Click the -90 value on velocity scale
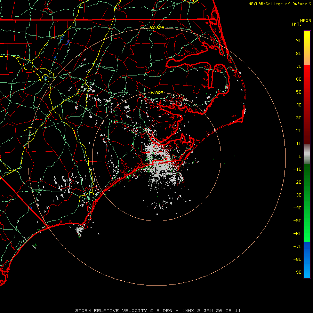The image size is (313, 313). (x=297, y=272)
